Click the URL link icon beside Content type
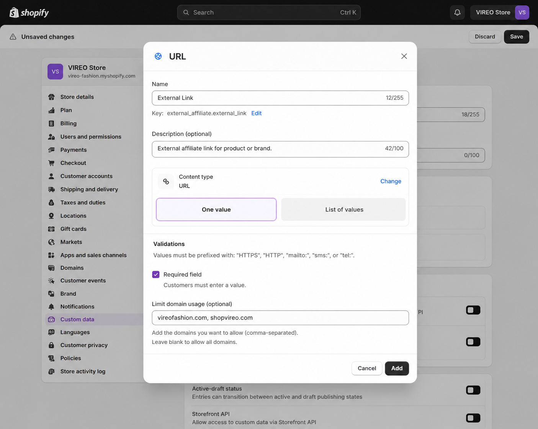This screenshot has height=429, width=538. pyautogui.click(x=166, y=181)
